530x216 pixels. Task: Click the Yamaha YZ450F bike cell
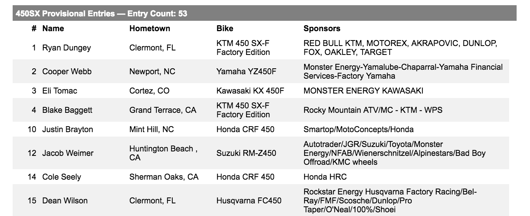coord(246,72)
